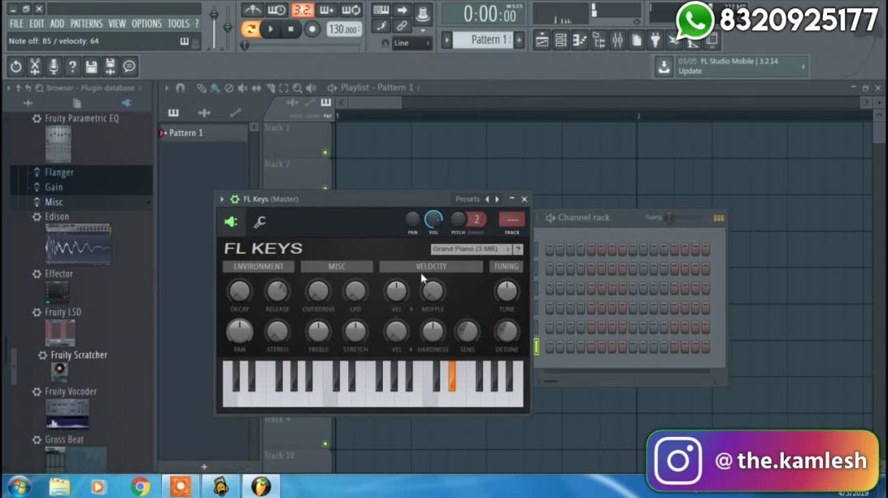888x498 pixels.
Task: Toggle the 3.2 countdown before recording
Action: [302, 10]
